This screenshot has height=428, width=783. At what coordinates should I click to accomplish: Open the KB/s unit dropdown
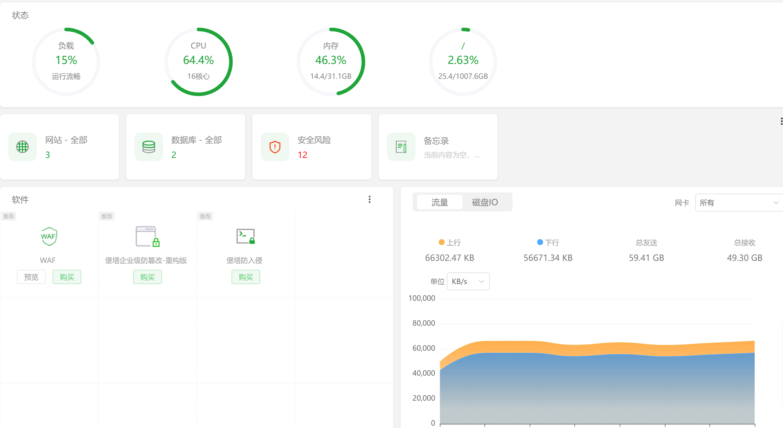(468, 281)
